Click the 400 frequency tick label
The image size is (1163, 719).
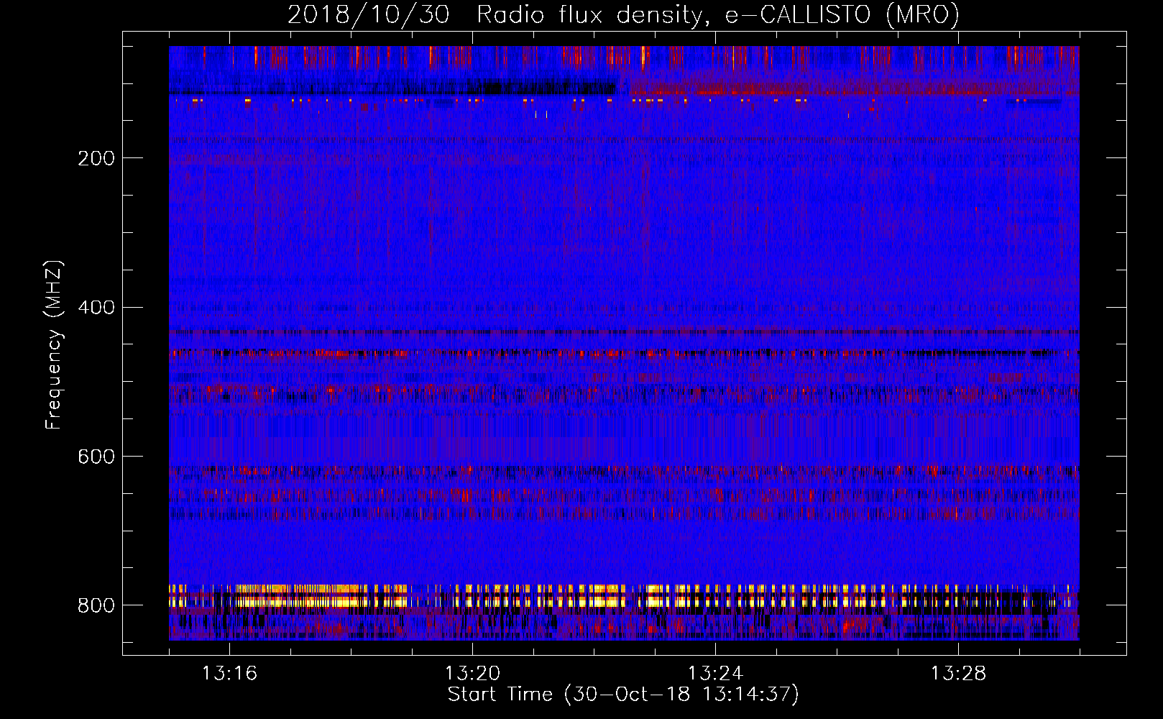point(96,308)
